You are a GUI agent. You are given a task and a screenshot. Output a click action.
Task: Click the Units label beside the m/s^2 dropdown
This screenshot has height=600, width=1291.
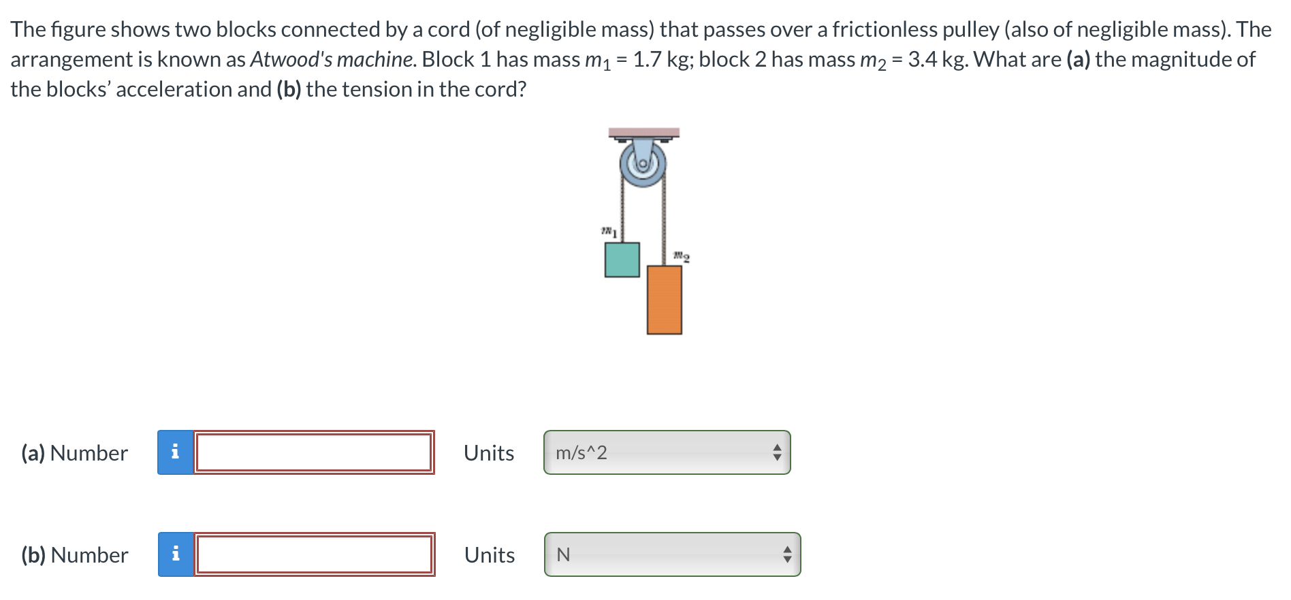(x=488, y=452)
